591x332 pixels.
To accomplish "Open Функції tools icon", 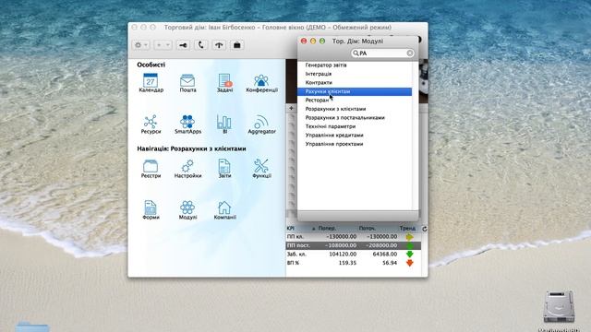I will tap(261, 168).
